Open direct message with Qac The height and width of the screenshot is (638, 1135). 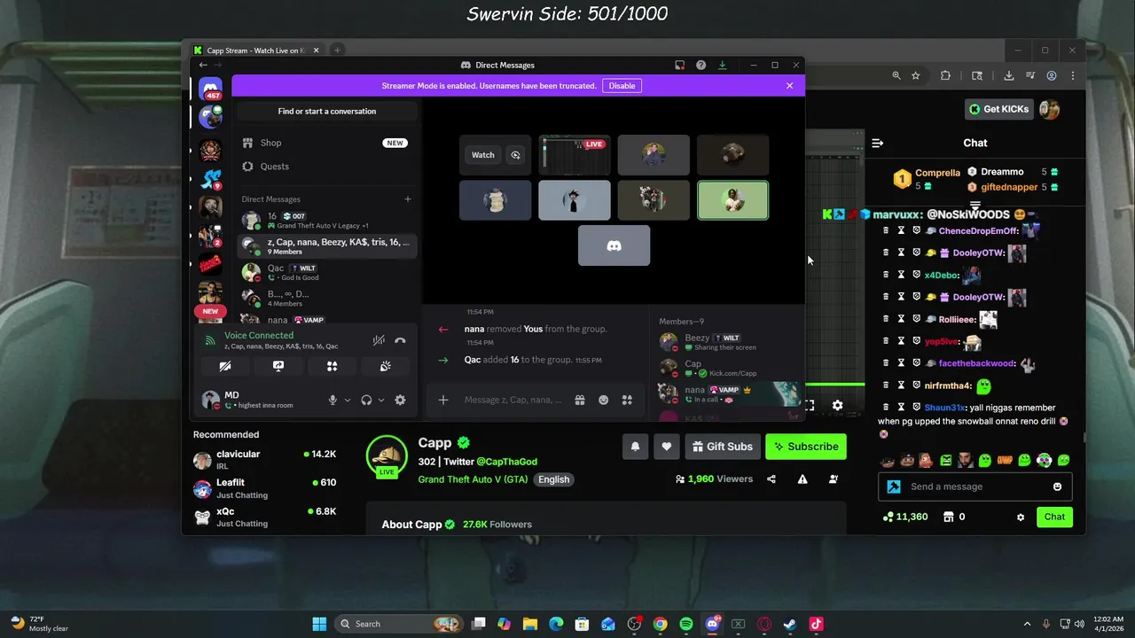[x=327, y=272]
